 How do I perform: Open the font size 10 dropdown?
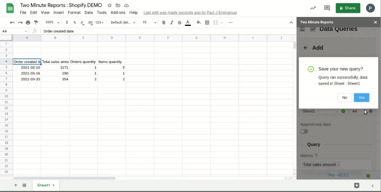(x=149, y=22)
